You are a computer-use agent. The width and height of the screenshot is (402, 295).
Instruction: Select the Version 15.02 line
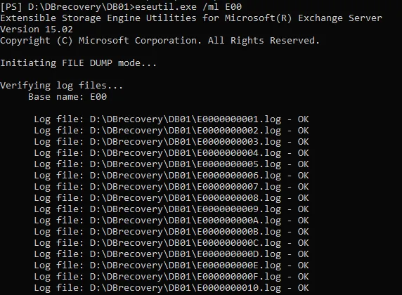click(x=37, y=29)
